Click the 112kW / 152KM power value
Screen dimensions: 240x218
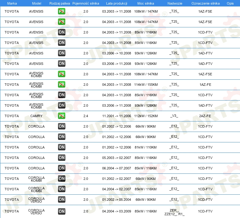pos(146,116)
